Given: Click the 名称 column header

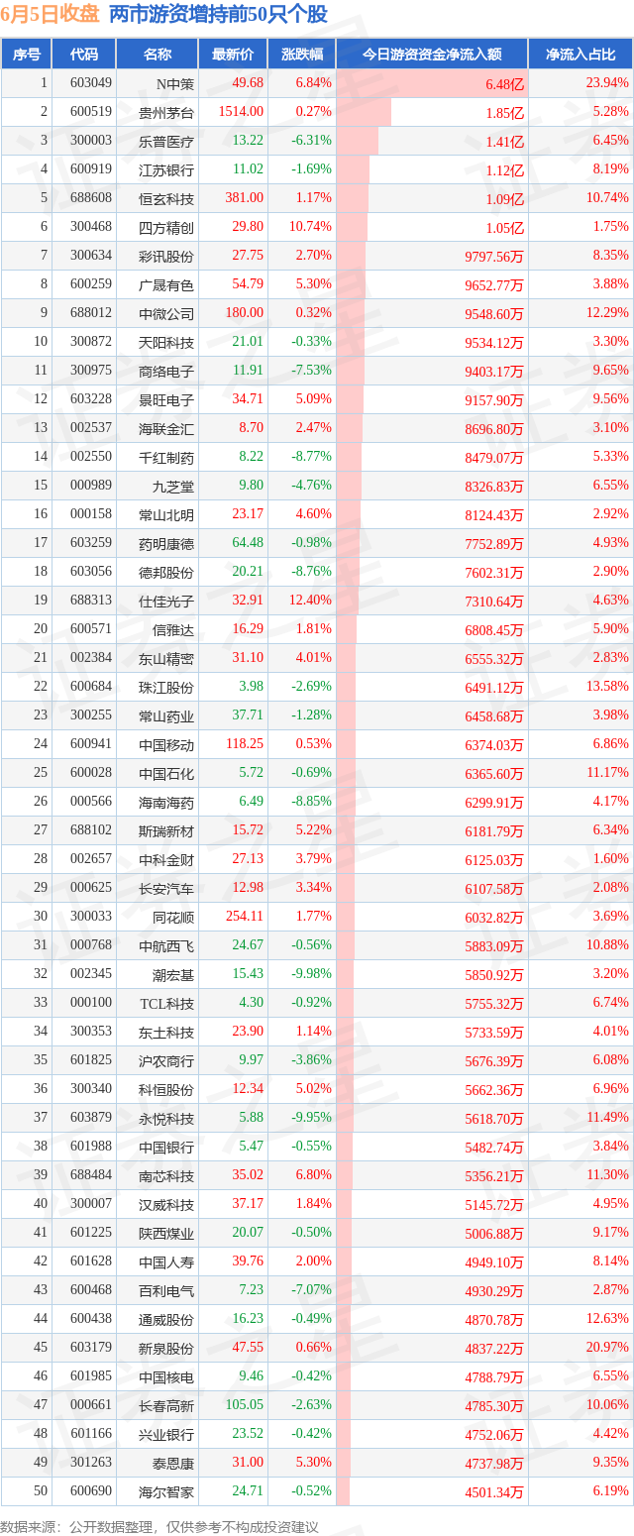Looking at the screenshot, I should [x=157, y=55].
